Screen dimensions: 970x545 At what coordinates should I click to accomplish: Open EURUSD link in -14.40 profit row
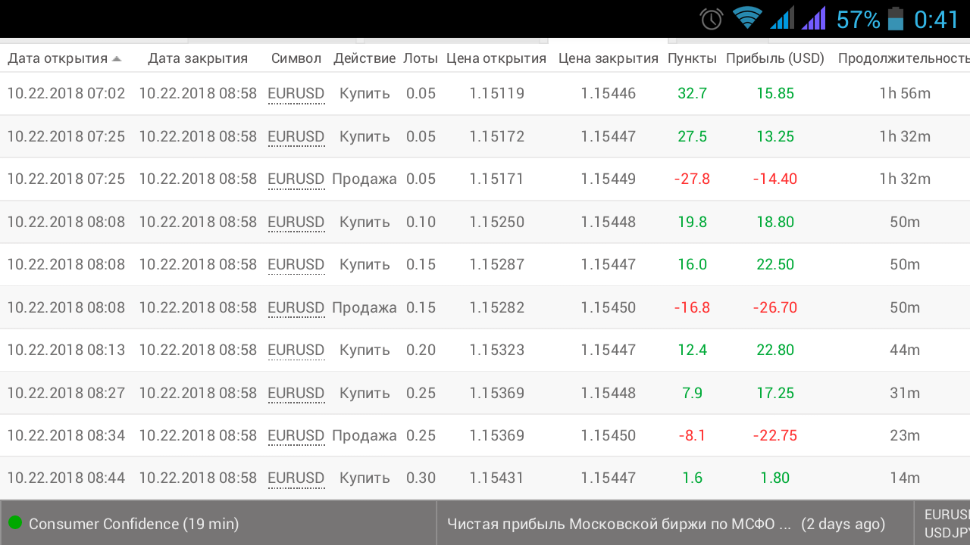(296, 179)
